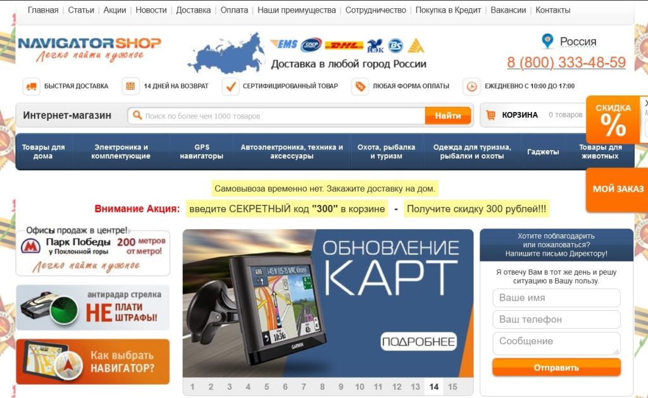This screenshot has width=648, height=398.
Task: Open the Как выбрать навигатор banner
Action: click(x=93, y=362)
